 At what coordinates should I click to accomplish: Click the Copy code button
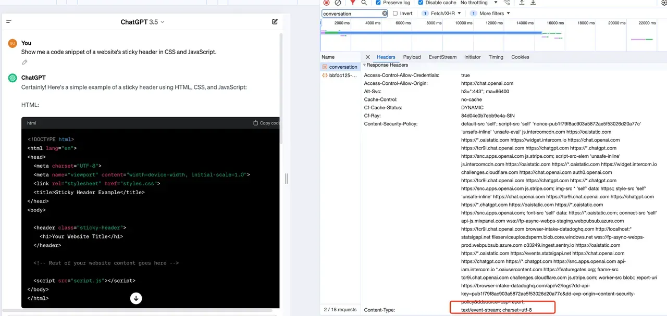[x=266, y=123]
